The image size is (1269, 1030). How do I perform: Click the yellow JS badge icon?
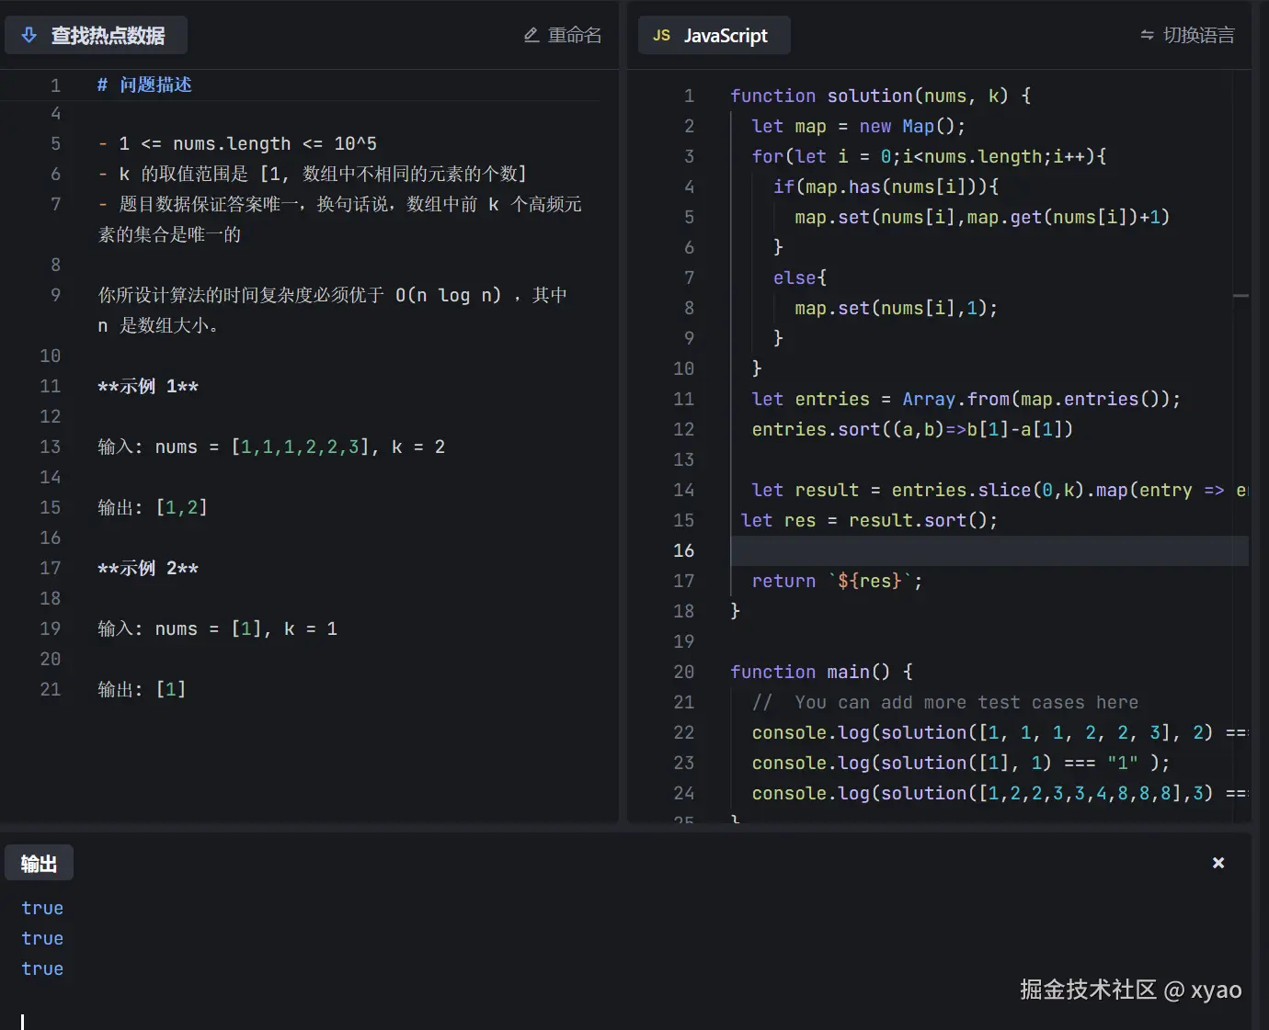click(661, 35)
